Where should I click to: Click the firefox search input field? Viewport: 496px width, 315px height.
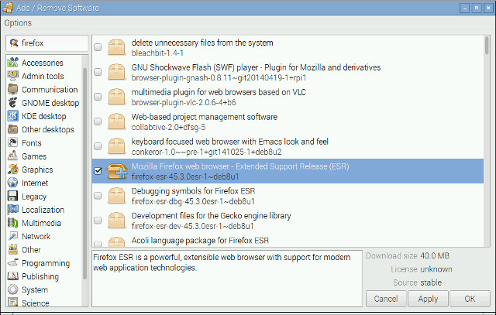tap(47, 43)
